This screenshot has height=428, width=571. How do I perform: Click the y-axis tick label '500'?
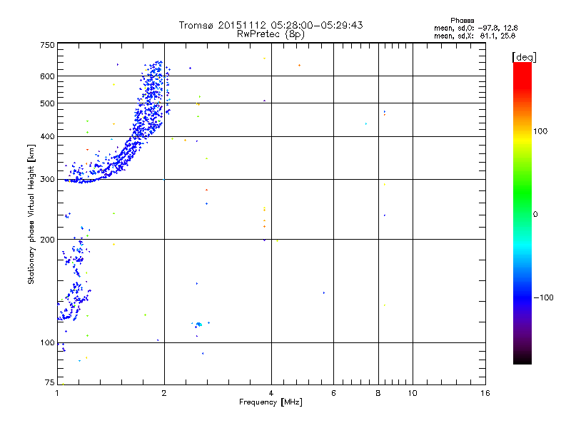pyautogui.click(x=47, y=103)
